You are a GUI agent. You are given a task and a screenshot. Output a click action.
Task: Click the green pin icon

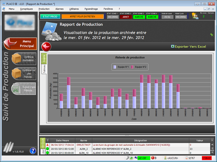212,35
